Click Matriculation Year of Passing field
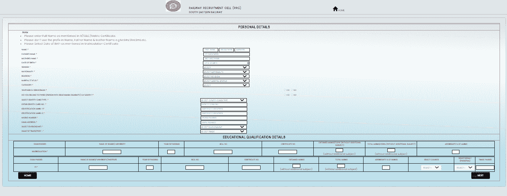Image resolution: width=507 pixels, height=196 pixels. click(x=171, y=152)
